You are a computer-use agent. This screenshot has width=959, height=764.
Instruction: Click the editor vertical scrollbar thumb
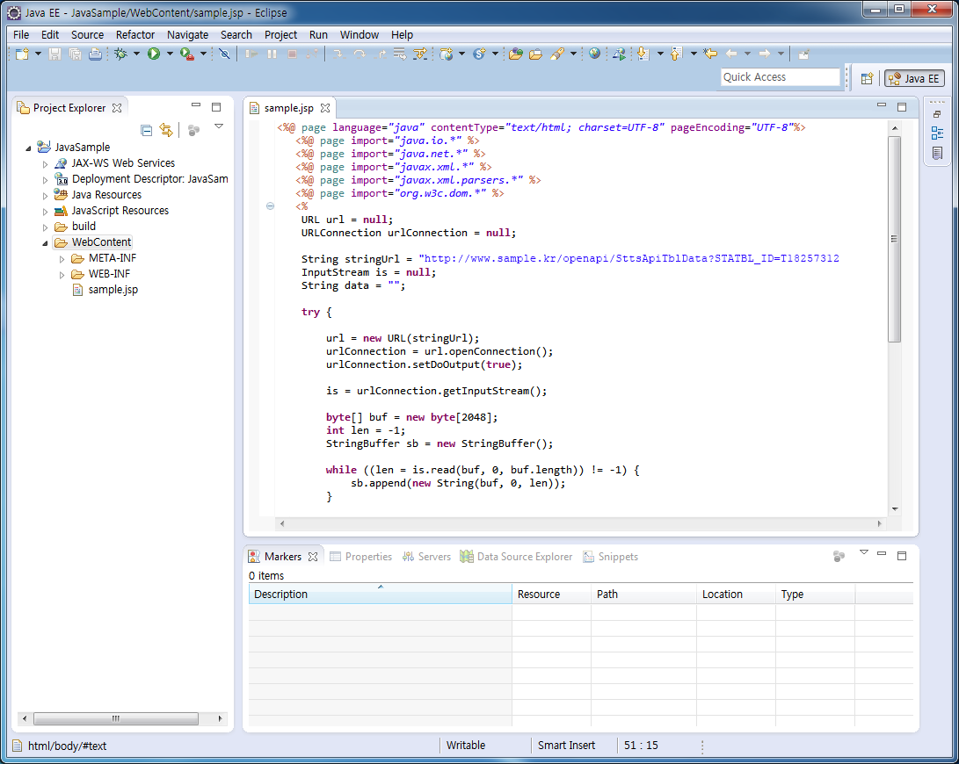pyautogui.click(x=894, y=239)
